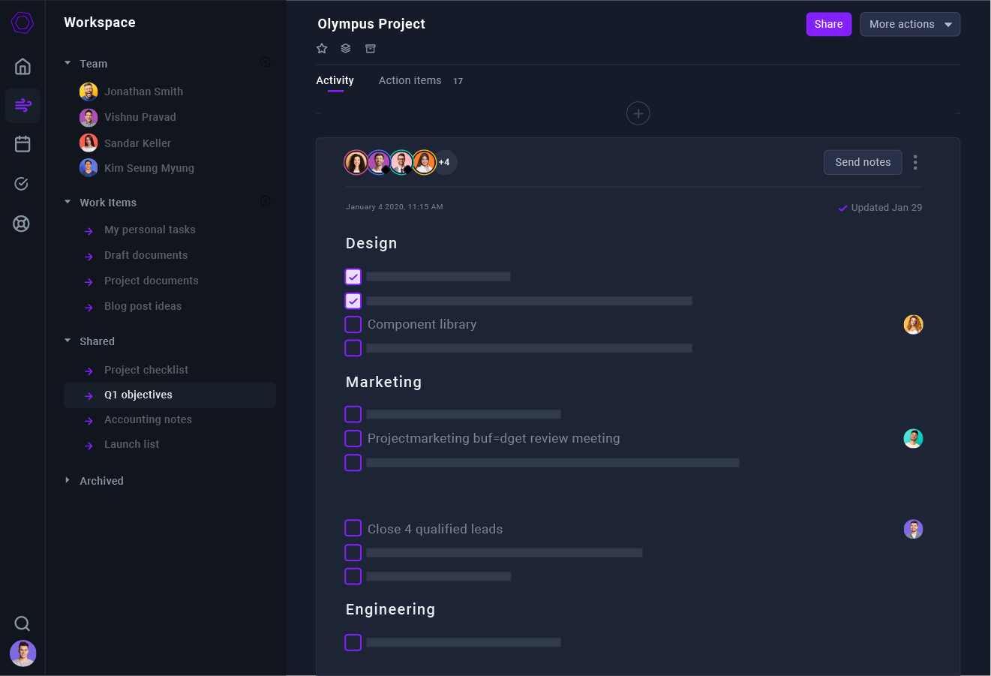Open the tasks checkmark circle icon

pyautogui.click(x=23, y=184)
